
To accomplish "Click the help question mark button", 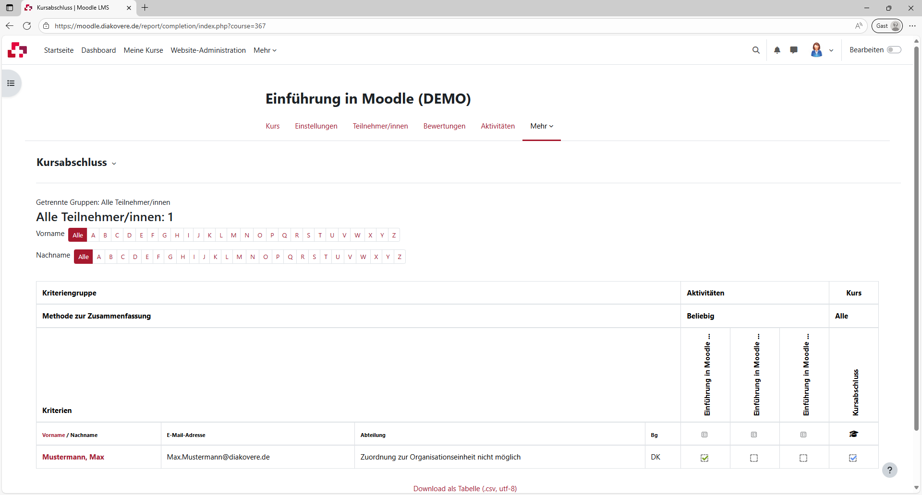I will point(889,470).
